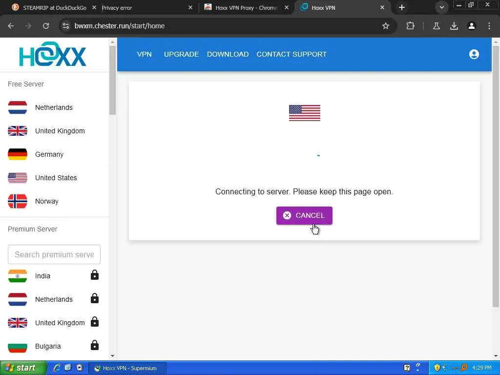Select the Norway server flag
Image resolution: width=500 pixels, height=375 pixels.
(x=18, y=201)
